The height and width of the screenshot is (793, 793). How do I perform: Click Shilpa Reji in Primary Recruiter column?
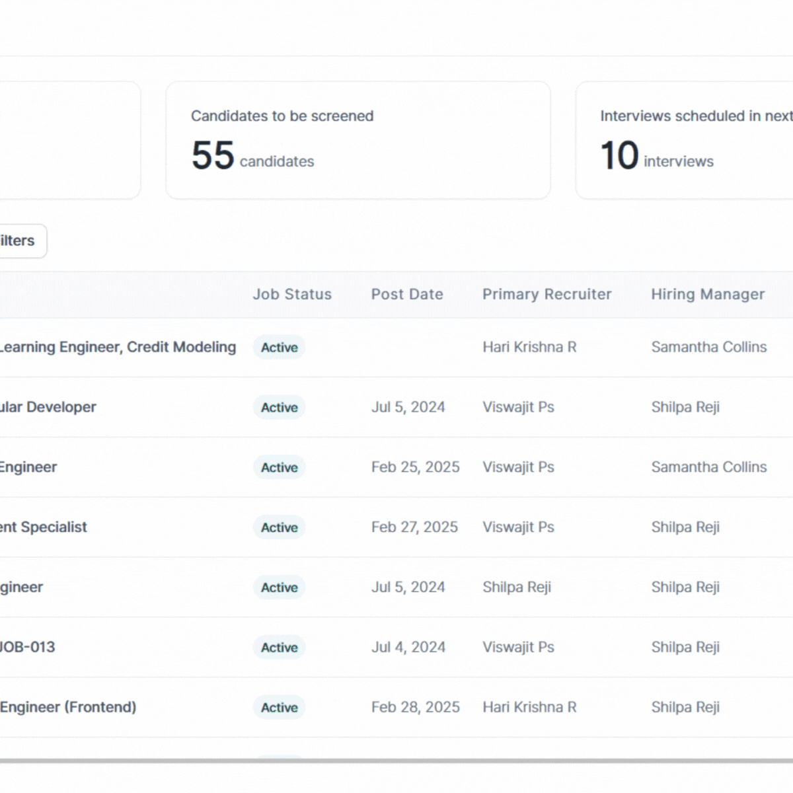pyautogui.click(x=516, y=587)
